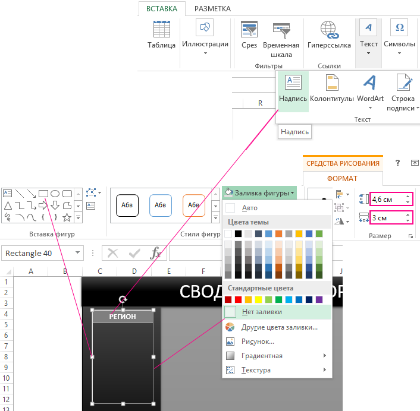Click the fx insert function icon
420x411 pixels.
coord(155,254)
